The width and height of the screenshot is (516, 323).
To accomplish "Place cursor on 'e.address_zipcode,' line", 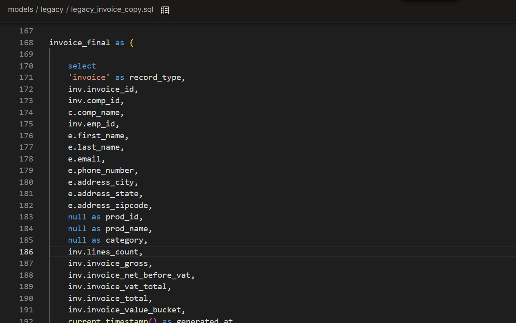I will click(110, 205).
